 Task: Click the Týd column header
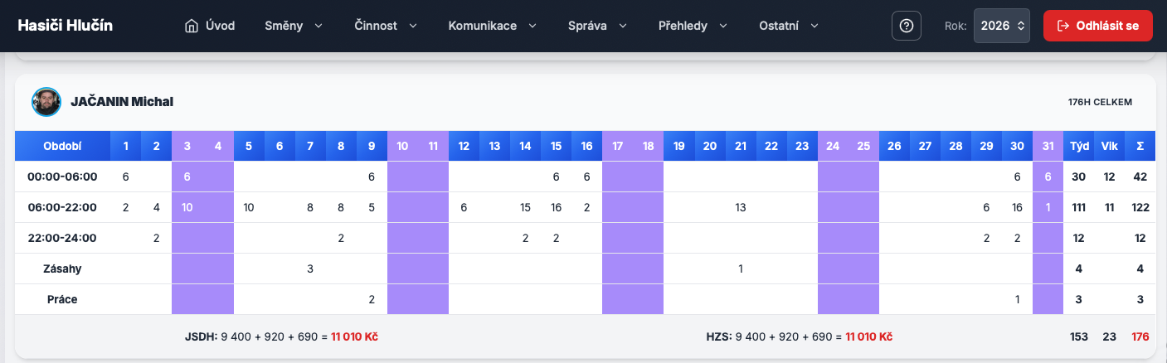1079,146
